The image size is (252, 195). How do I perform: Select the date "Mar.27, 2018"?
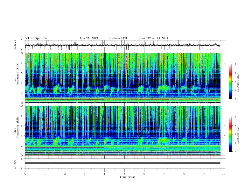tap(89, 38)
